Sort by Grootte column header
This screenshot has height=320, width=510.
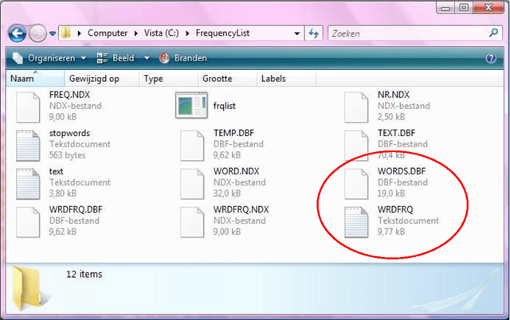tap(217, 79)
